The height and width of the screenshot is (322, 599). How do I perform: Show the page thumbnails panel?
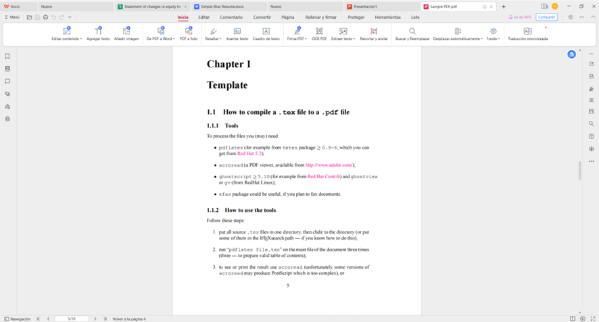(7, 69)
